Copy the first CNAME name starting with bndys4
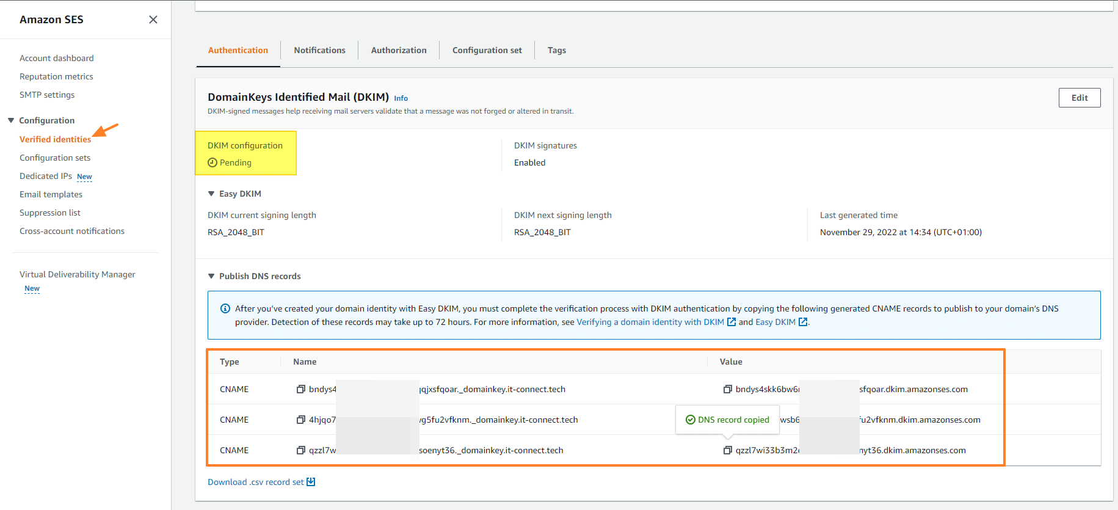Screen dimensions: 1118x510 300,389
